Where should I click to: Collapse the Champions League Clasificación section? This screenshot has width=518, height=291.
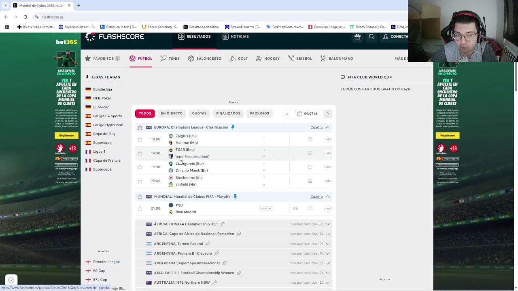(x=328, y=127)
